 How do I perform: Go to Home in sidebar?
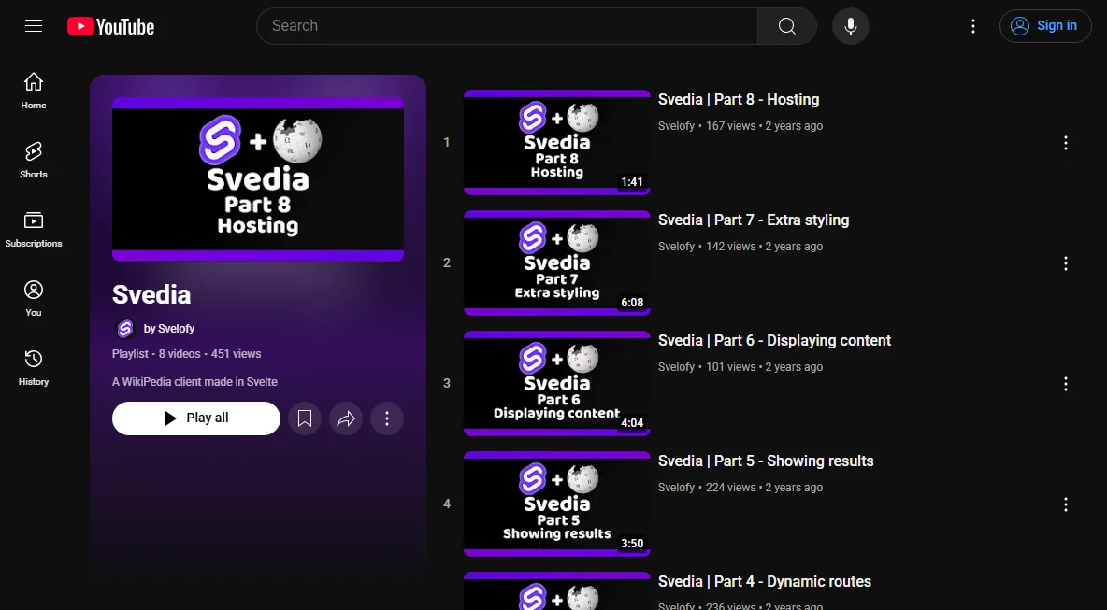33,91
